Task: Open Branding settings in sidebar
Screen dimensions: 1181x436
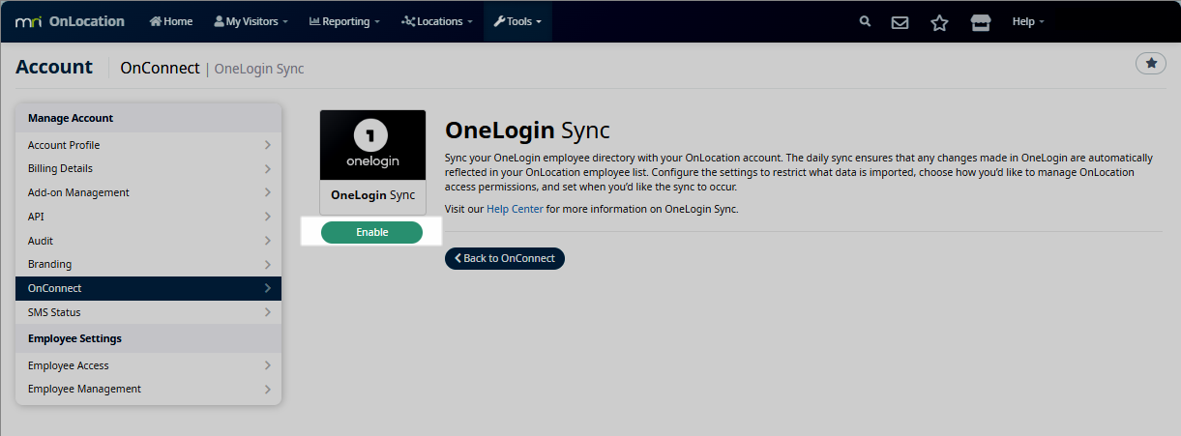Action: pos(148,264)
